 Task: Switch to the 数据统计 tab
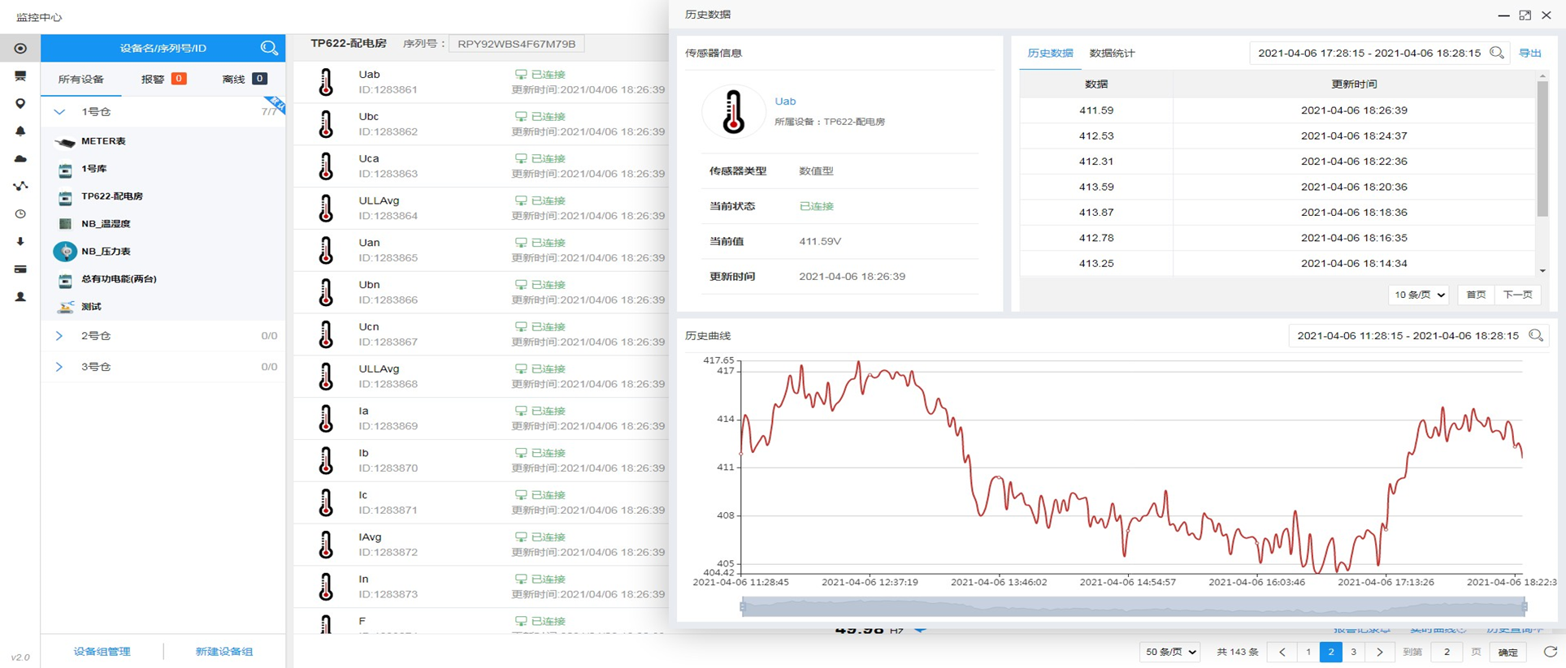click(1112, 54)
